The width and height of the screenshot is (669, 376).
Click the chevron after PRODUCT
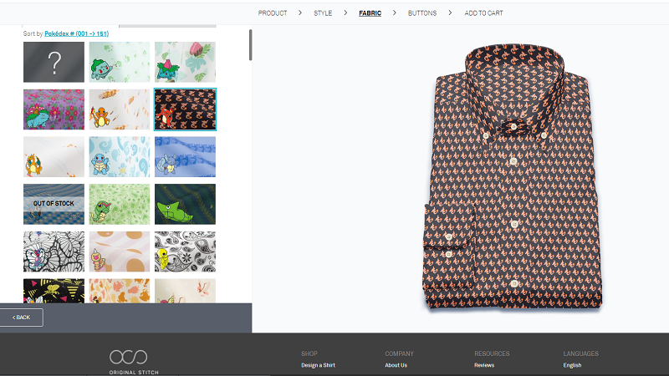tap(300, 13)
